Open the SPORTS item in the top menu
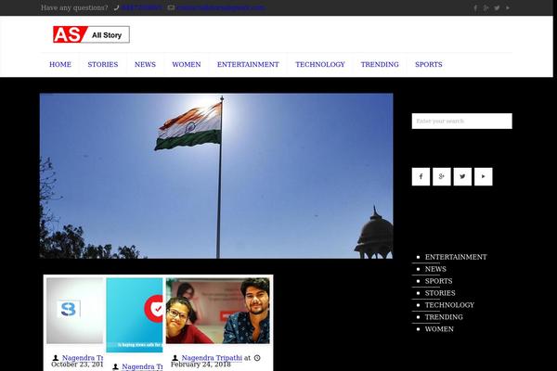This screenshot has width=557, height=371. [429, 64]
